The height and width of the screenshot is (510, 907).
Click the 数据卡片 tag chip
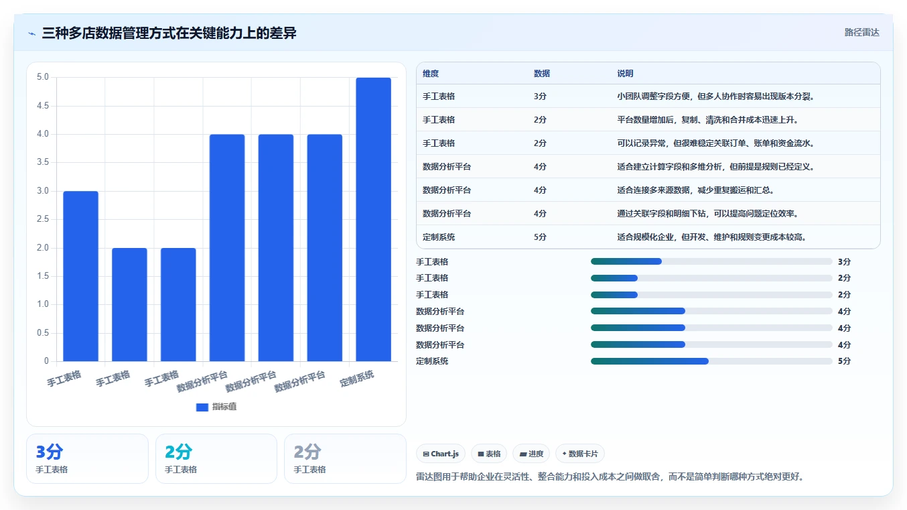point(580,454)
